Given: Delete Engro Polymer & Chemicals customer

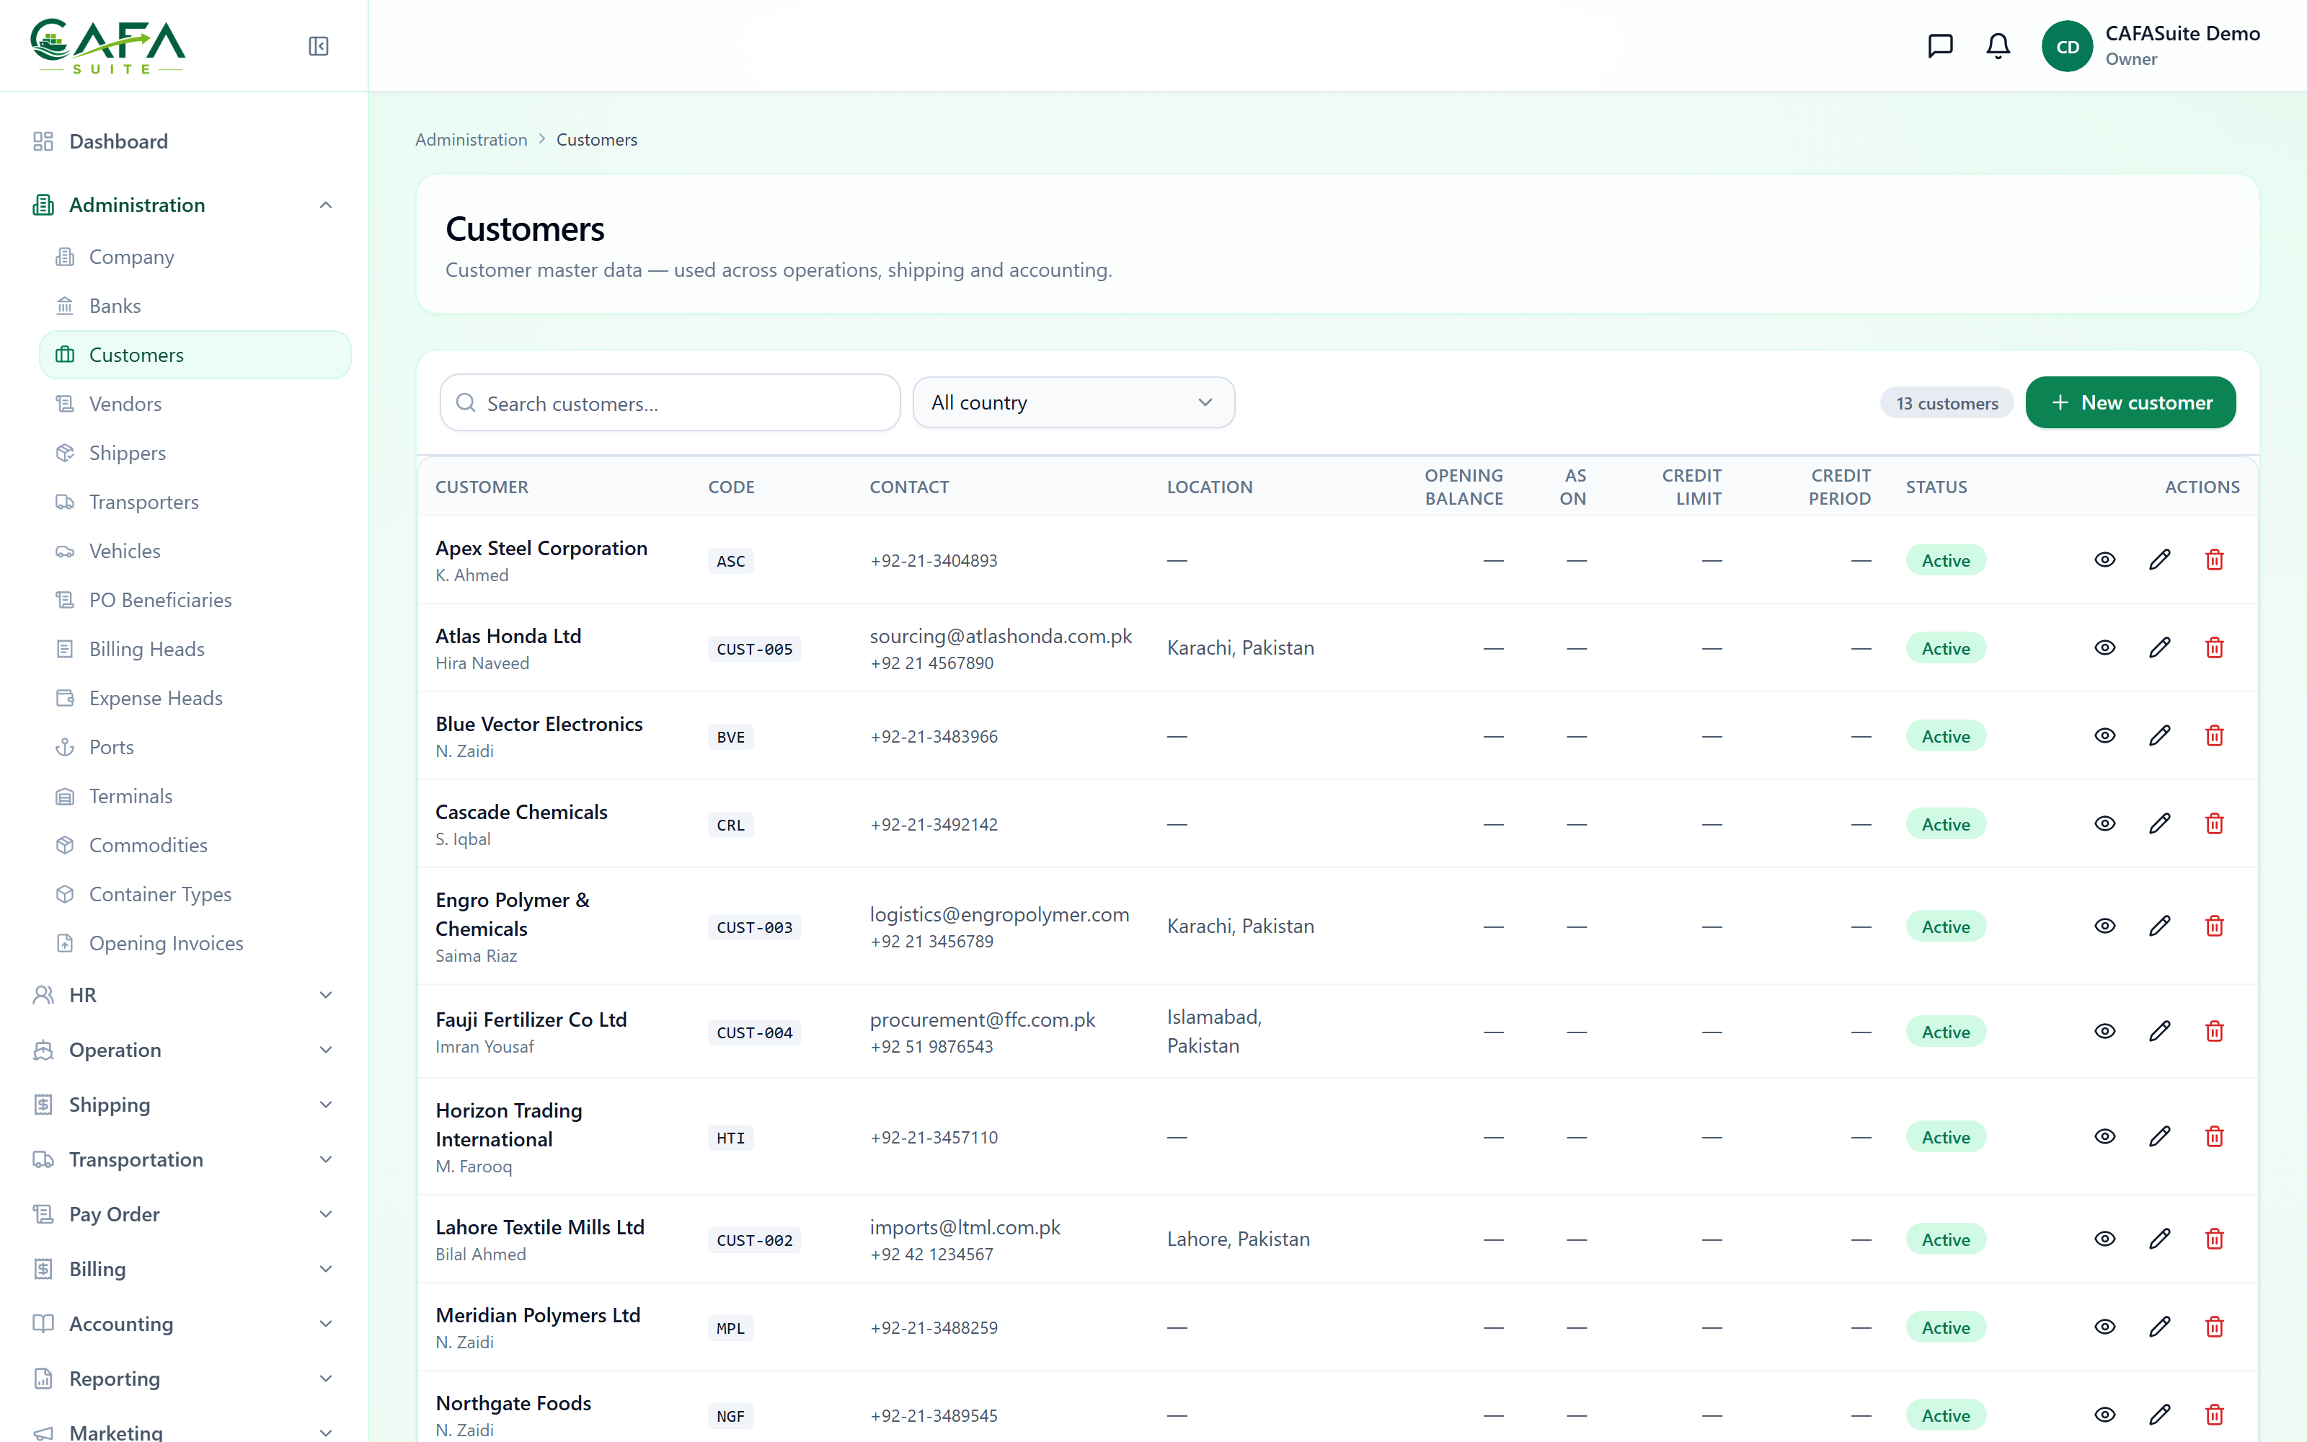Looking at the screenshot, I should tap(2215, 926).
